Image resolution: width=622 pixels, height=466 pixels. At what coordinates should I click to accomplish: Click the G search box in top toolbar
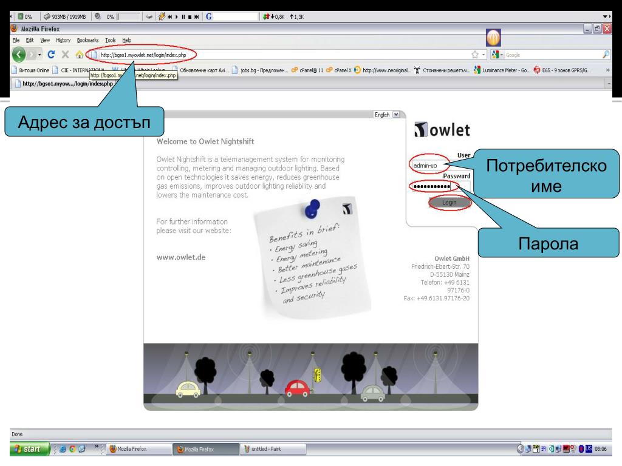(x=236, y=16)
